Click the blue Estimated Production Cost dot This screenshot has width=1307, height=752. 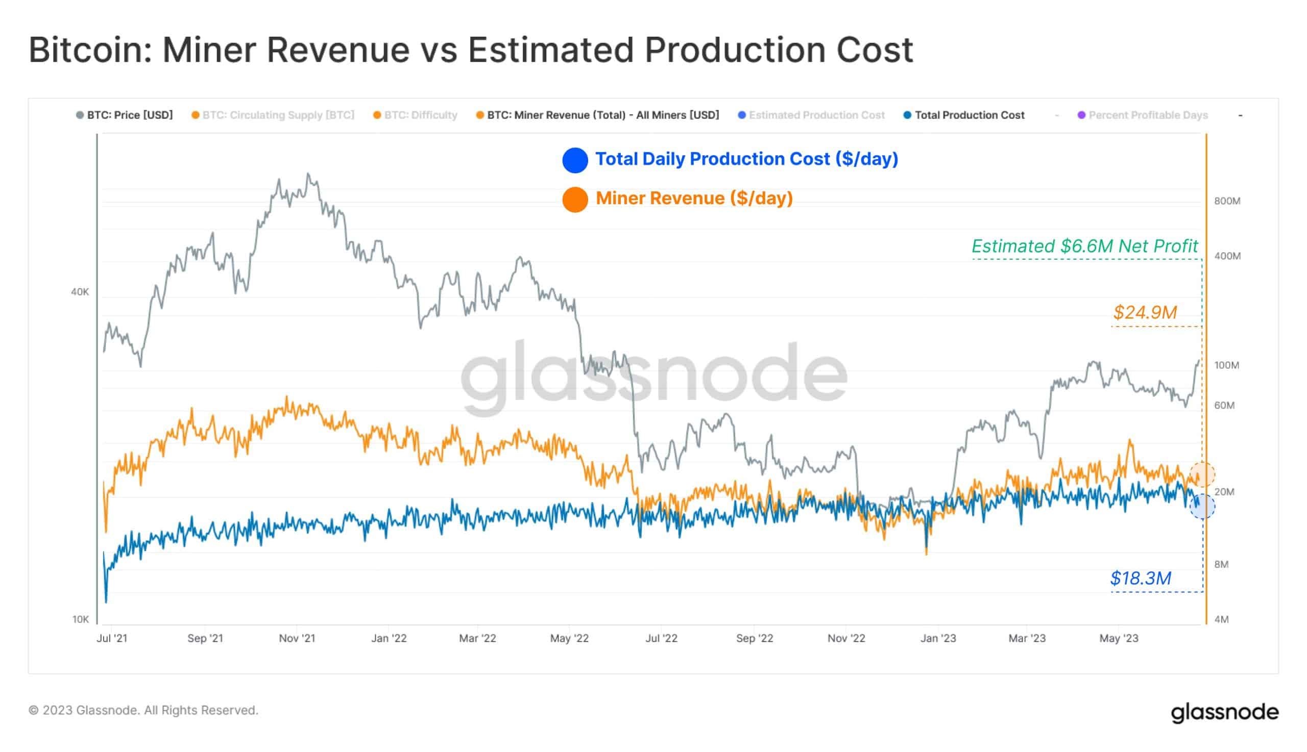coord(742,115)
